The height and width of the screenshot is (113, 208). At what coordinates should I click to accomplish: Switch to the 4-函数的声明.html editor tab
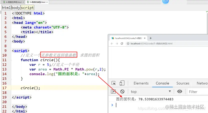click(x=14, y=2)
